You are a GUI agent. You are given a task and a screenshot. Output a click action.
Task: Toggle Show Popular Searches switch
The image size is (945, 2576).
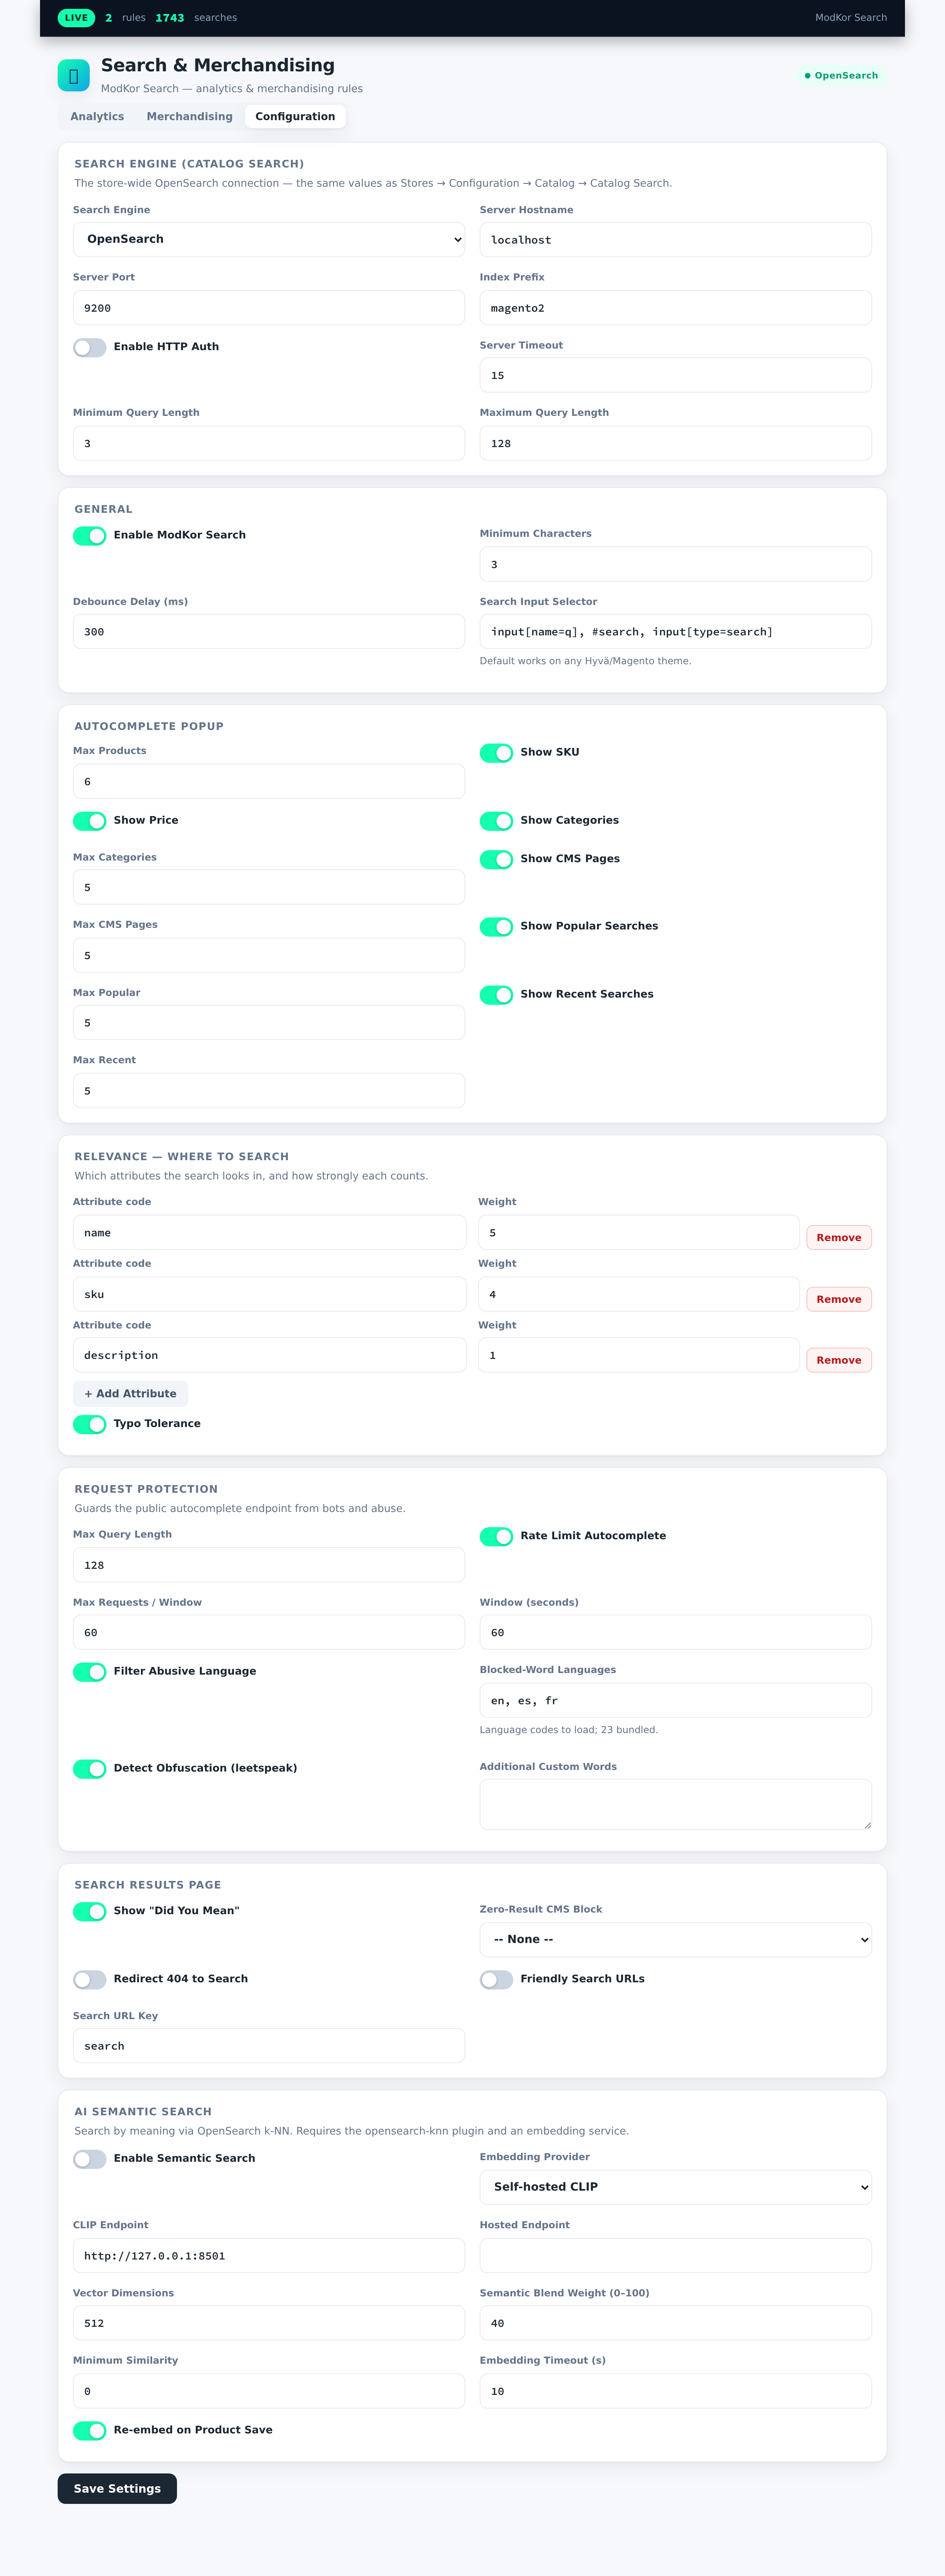coord(496,927)
